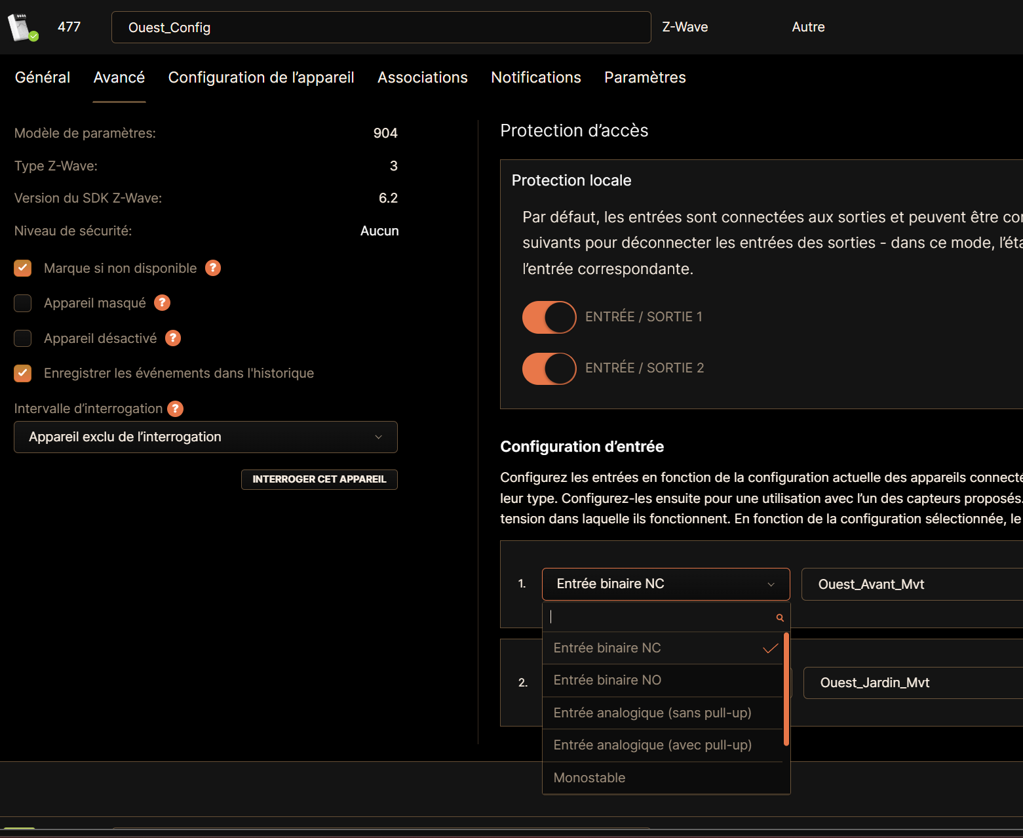Click the dropdown list orange scrollbar

point(786,689)
